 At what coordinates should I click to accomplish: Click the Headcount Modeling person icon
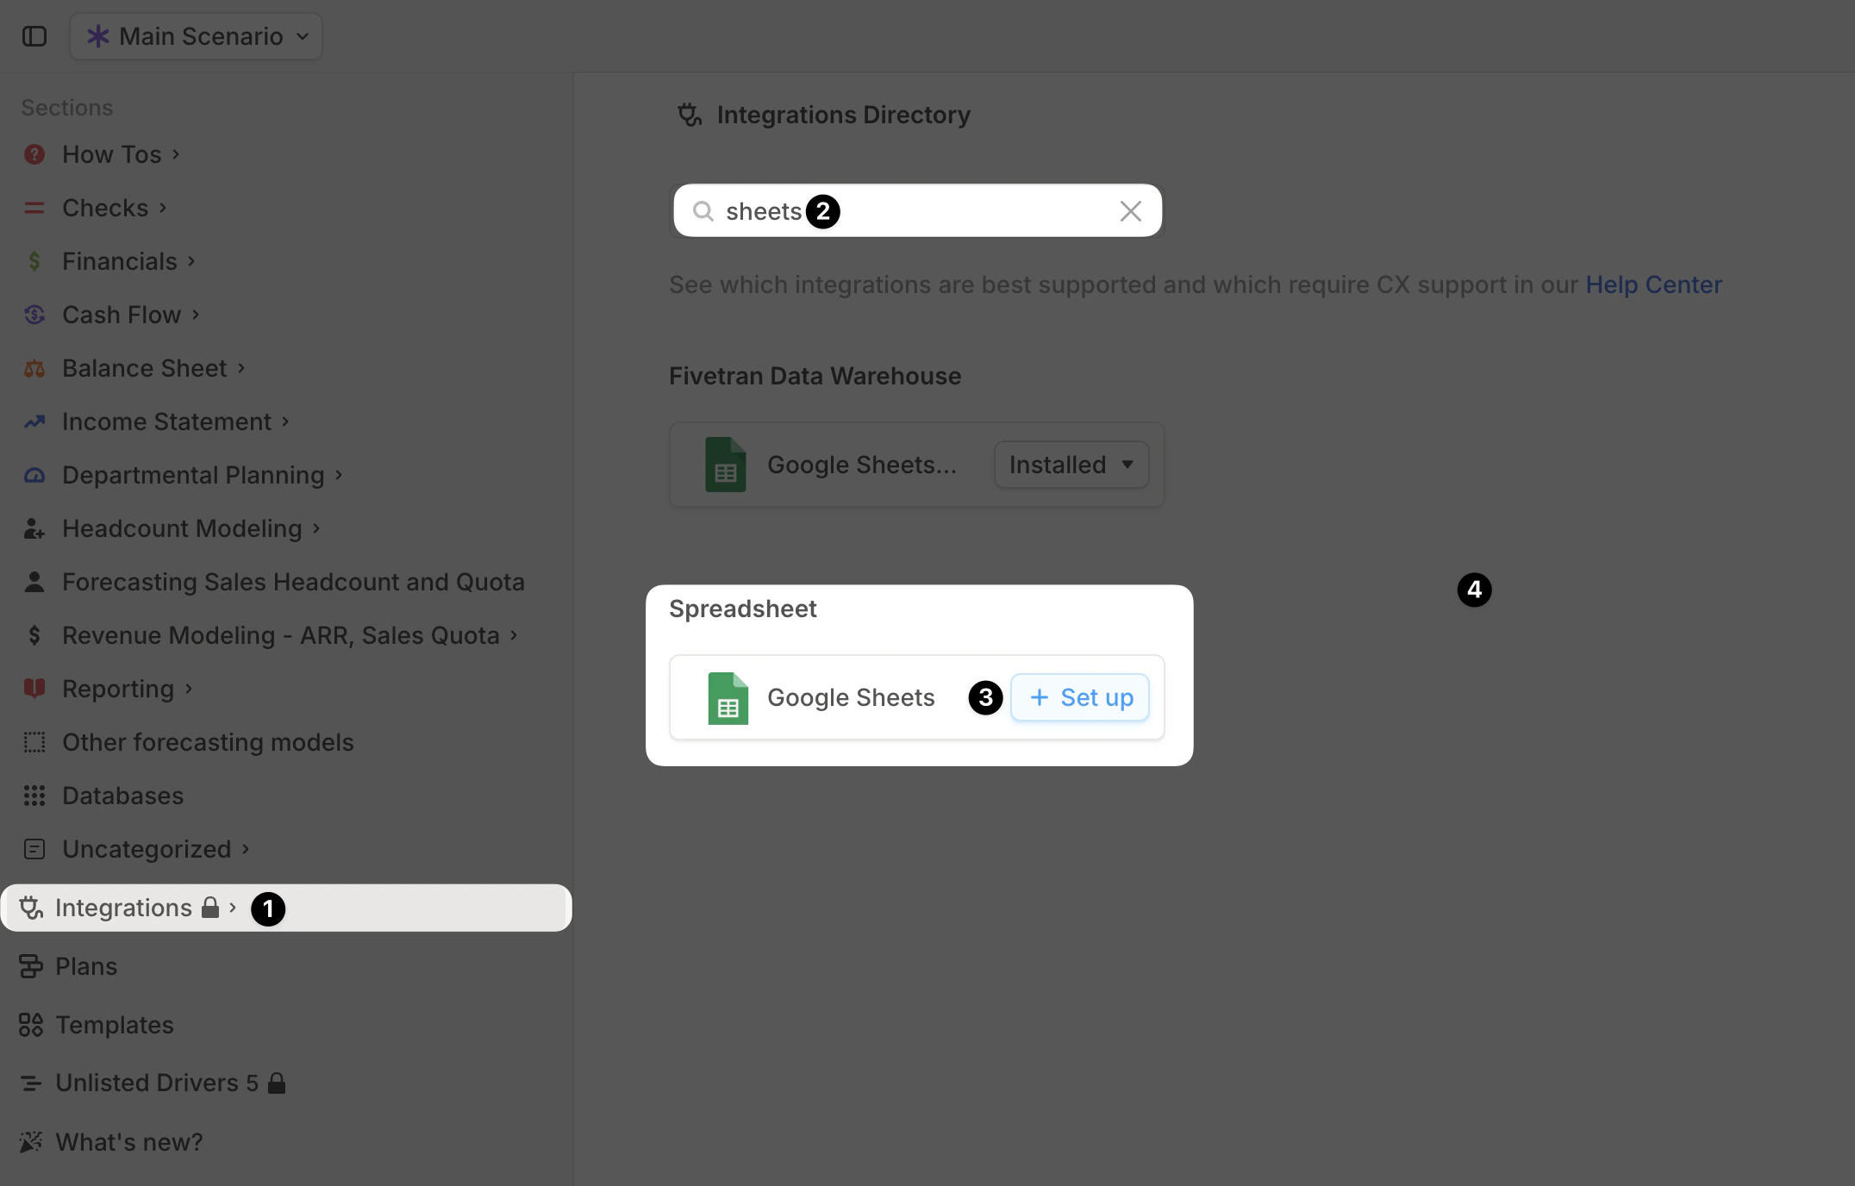pos(34,528)
